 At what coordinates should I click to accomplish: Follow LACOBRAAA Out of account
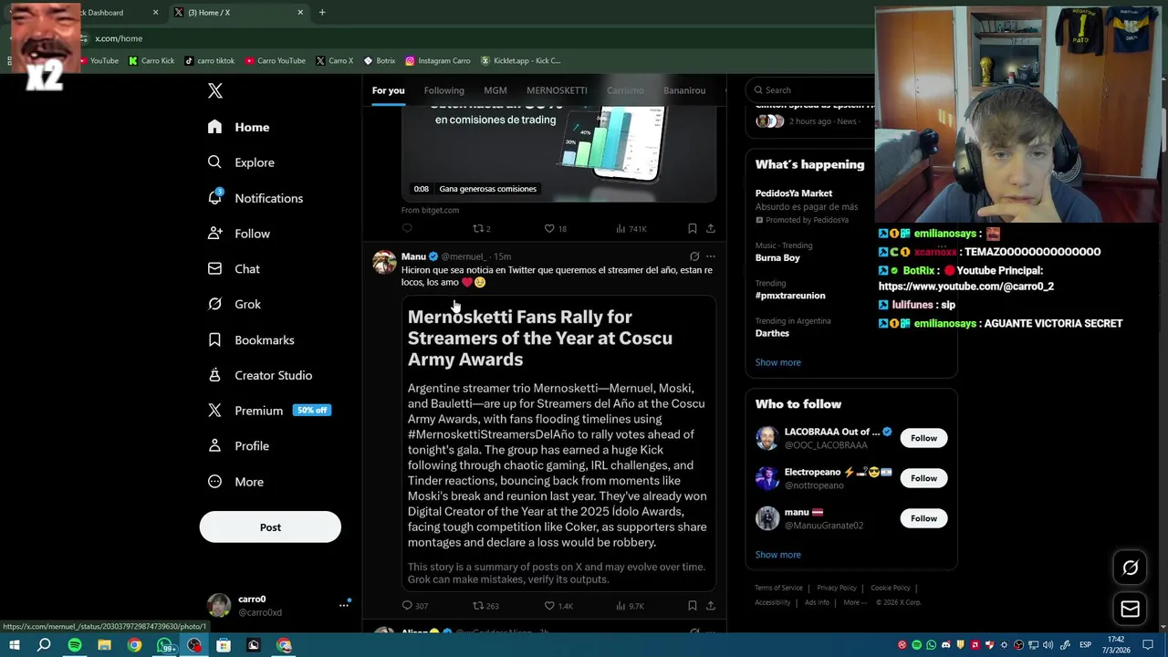pos(923,438)
